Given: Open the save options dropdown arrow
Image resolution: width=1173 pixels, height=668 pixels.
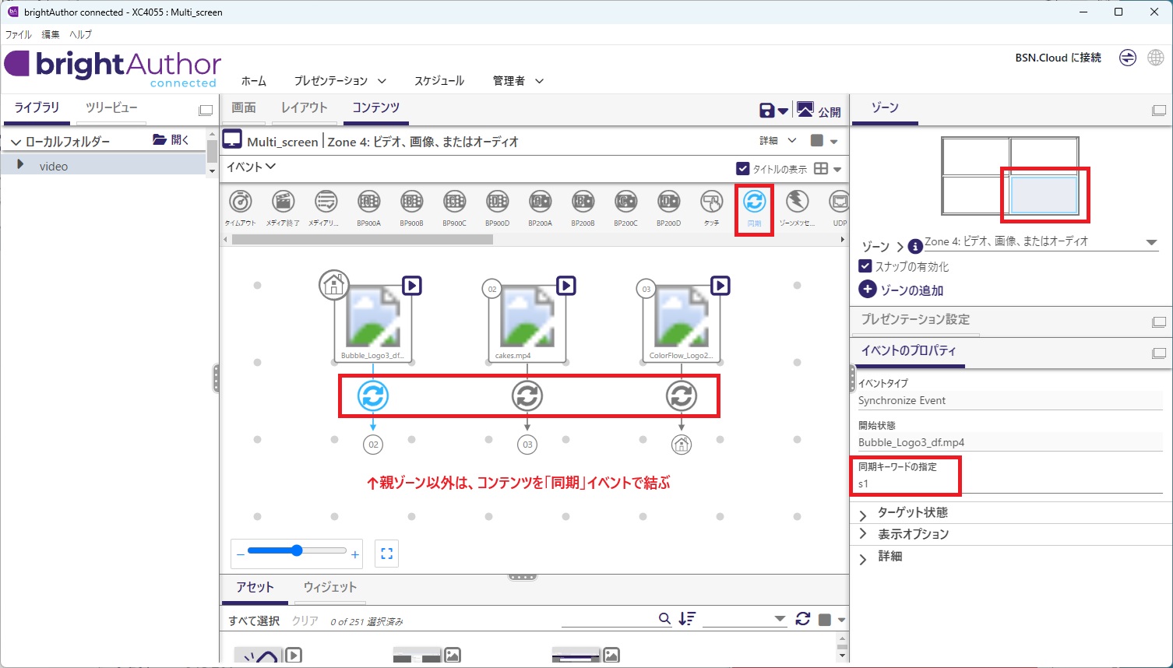Looking at the screenshot, I should (x=784, y=111).
